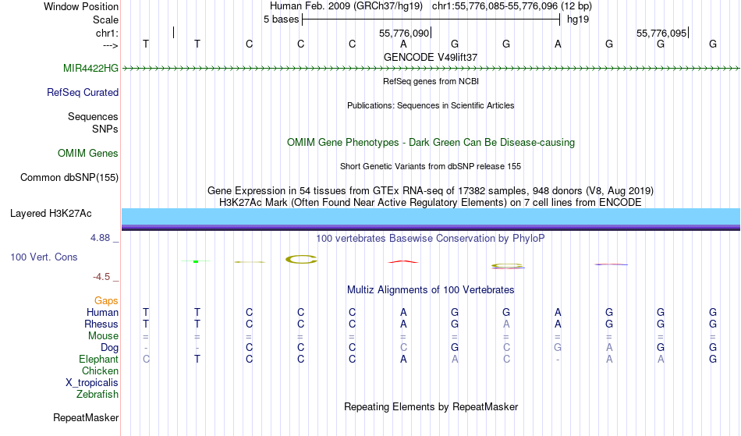Click the 5 bases scale bar
Viewport: 741px width, 436px height.
coord(431,19)
